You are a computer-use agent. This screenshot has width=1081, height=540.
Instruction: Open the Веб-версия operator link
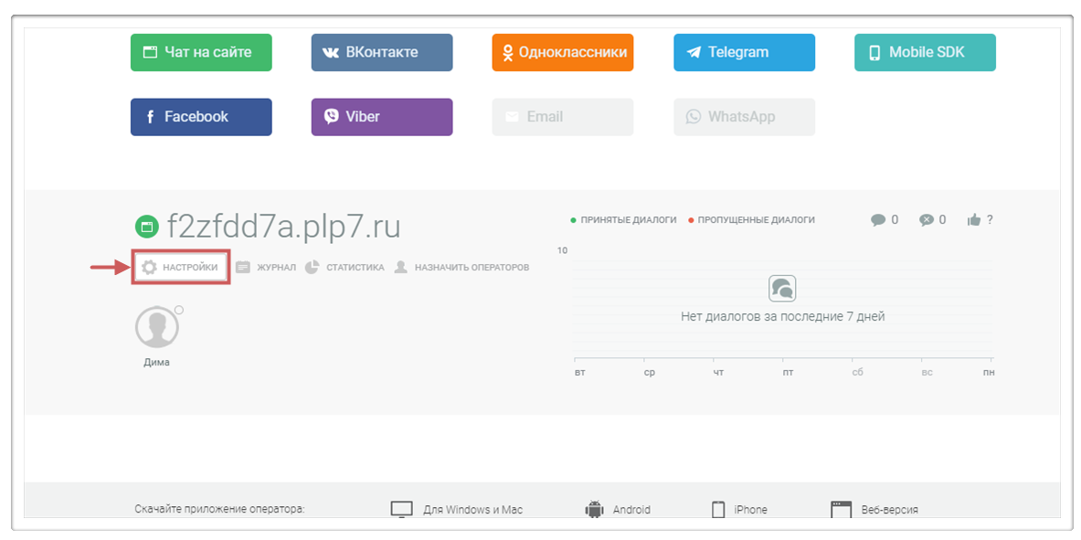click(874, 509)
